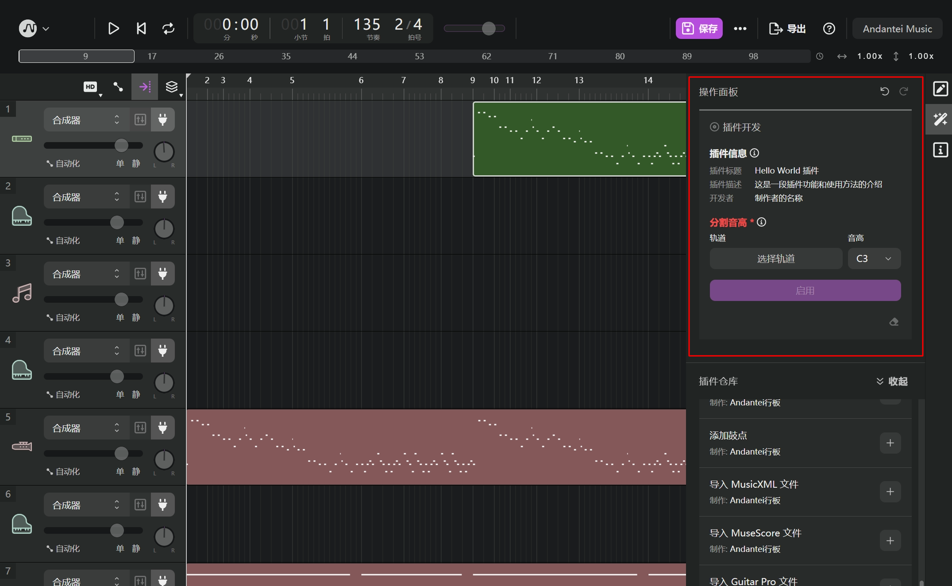Screen dimensions: 952x586
Task: Toggle the purple auto-scroll follow icon
Action: [x=145, y=87]
